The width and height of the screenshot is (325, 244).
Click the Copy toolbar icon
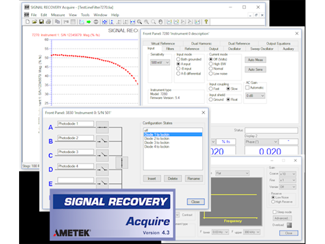pos(58,21)
